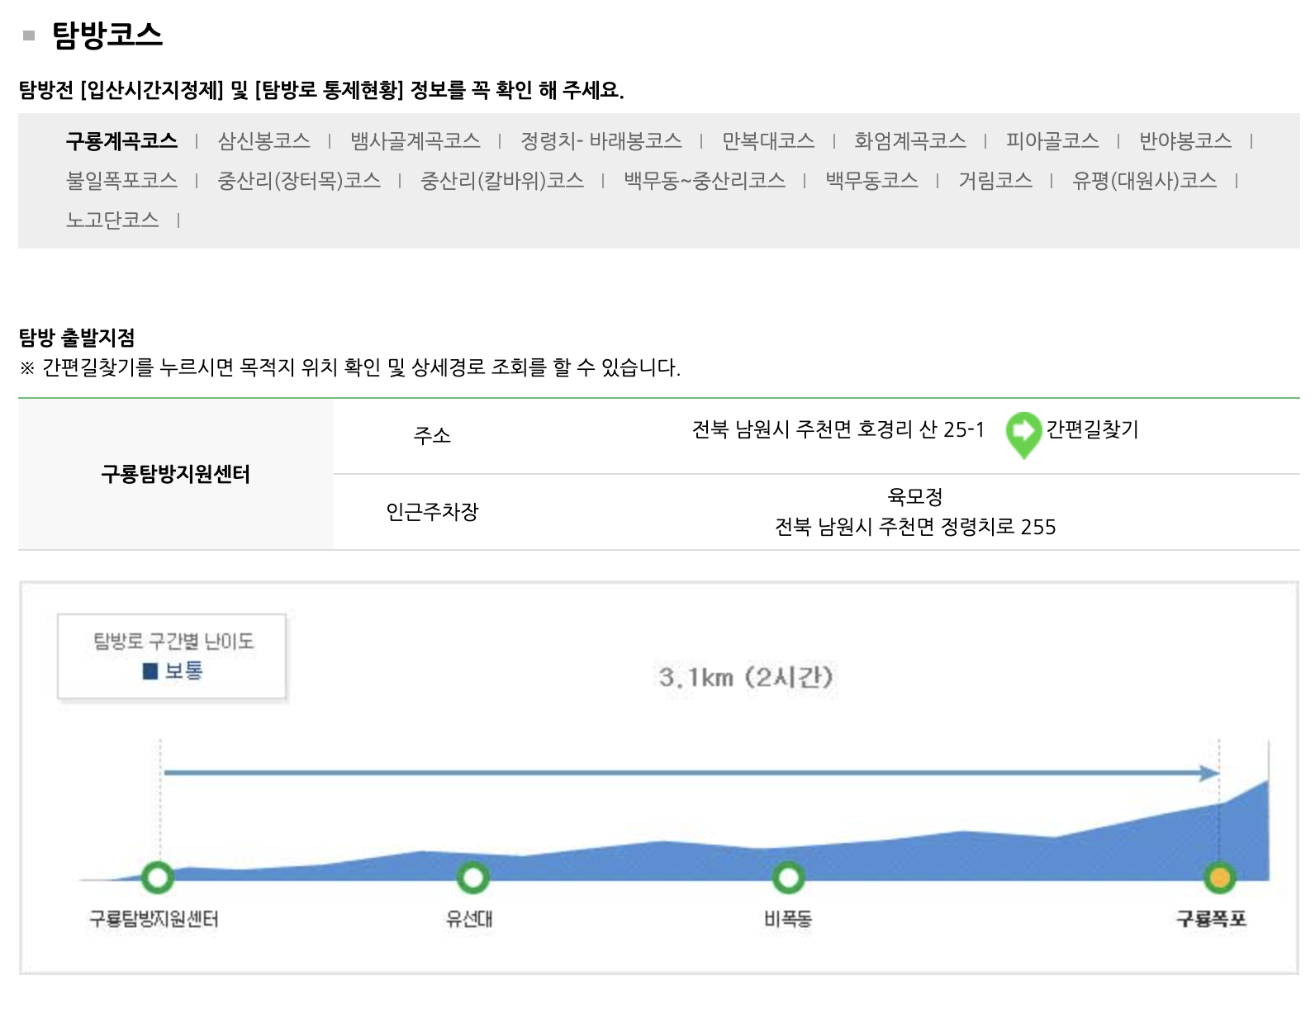Open the 노고단코스 link
1315x1009 pixels.
[112, 220]
